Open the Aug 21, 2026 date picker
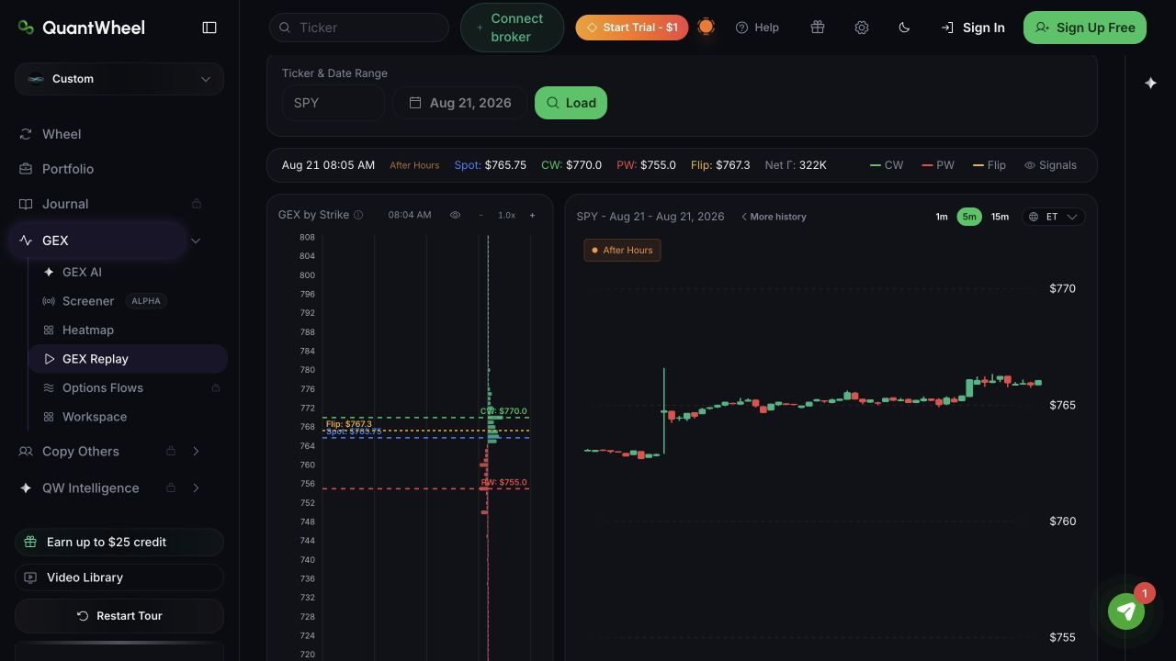1176x661 pixels. [x=460, y=103]
